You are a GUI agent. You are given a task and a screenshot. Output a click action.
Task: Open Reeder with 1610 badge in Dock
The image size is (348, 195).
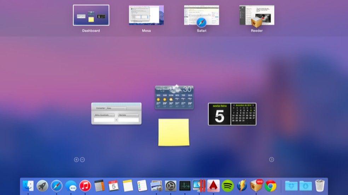coord(256,185)
